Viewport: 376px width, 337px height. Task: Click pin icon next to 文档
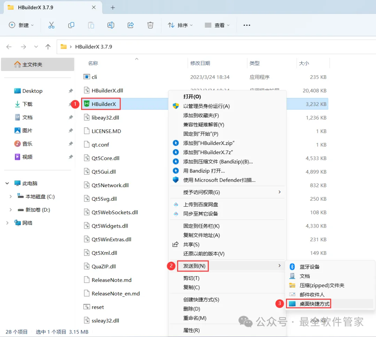(x=70, y=117)
